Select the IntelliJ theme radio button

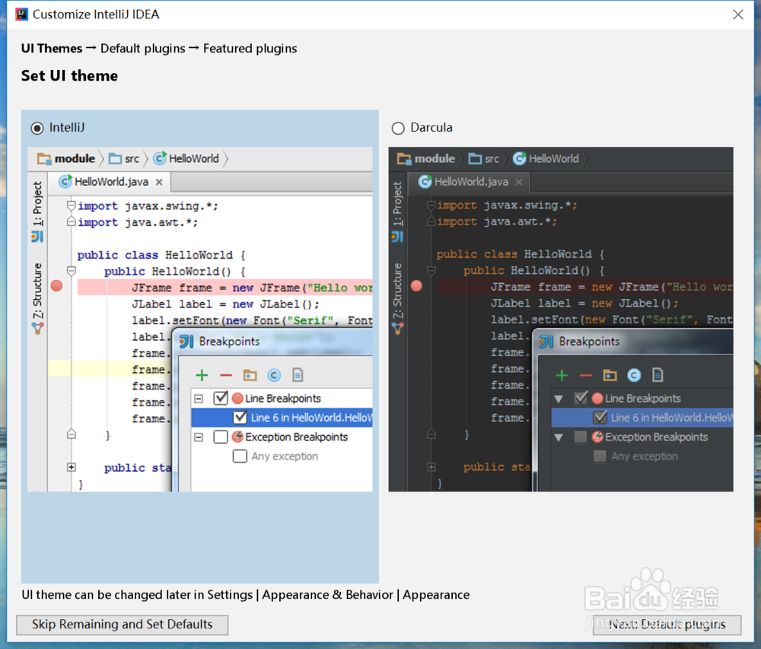pyautogui.click(x=37, y=128)
